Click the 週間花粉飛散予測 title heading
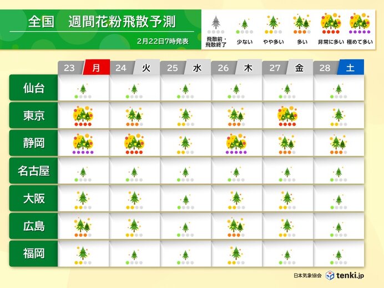The width and height of the screenshot is (384, 288). point(122,22)
